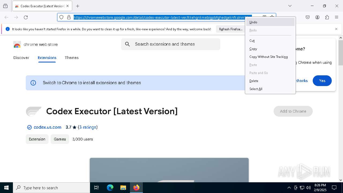Screen dimensions: 343x193
Task: Go forward with the forward arrow
Action: click(x=16, y=17)
